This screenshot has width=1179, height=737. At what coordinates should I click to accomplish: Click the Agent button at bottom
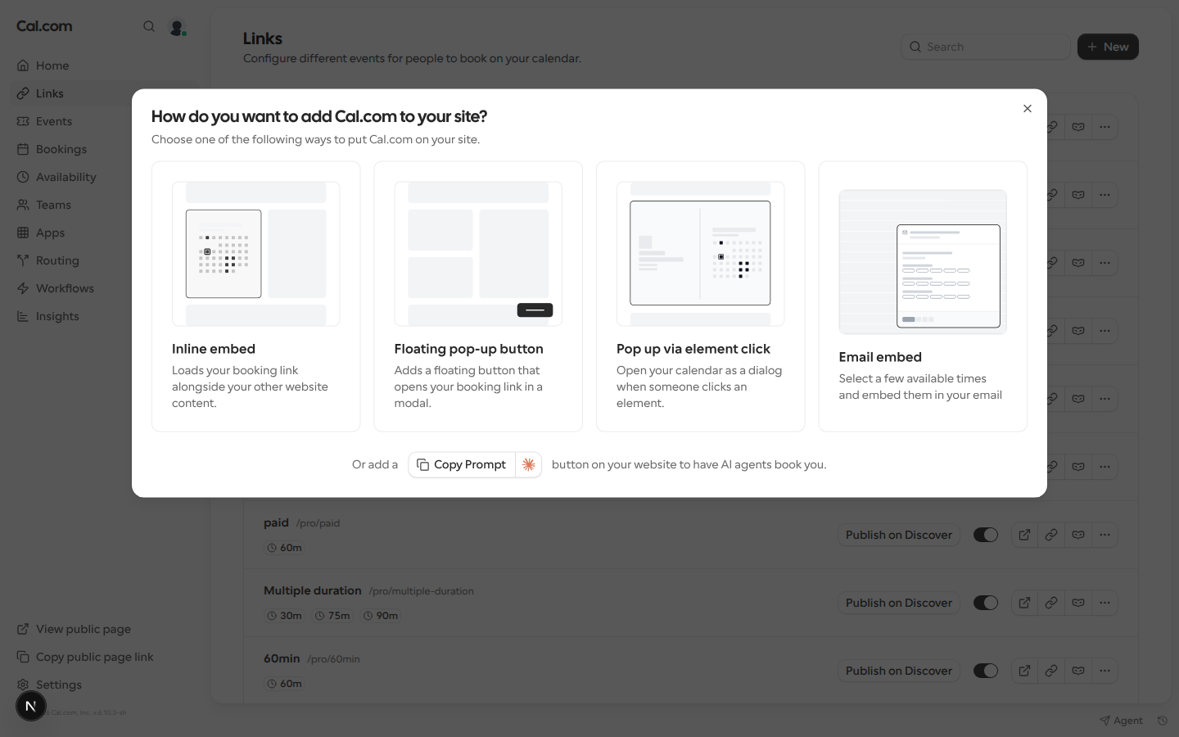(x=1121, y=721)
